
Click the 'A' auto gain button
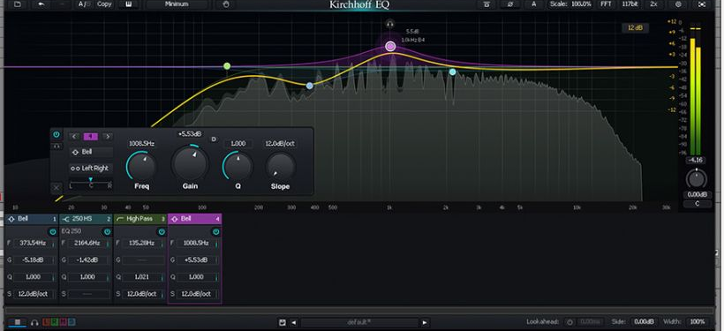pos(534,4)
